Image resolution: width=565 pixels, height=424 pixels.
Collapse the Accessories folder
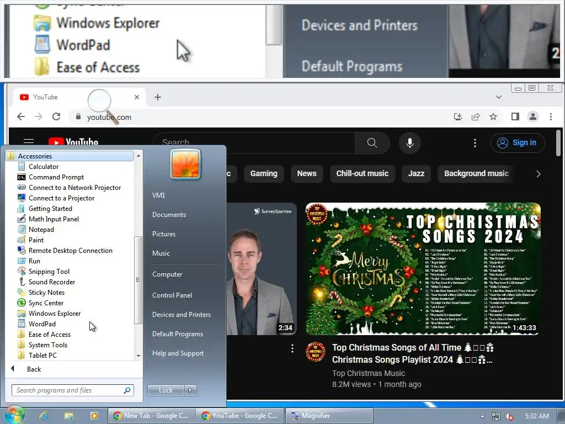[x=69, y=156]
